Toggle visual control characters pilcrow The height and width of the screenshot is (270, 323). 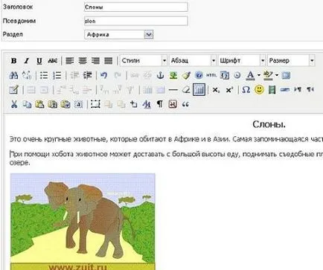coord(159,104)
